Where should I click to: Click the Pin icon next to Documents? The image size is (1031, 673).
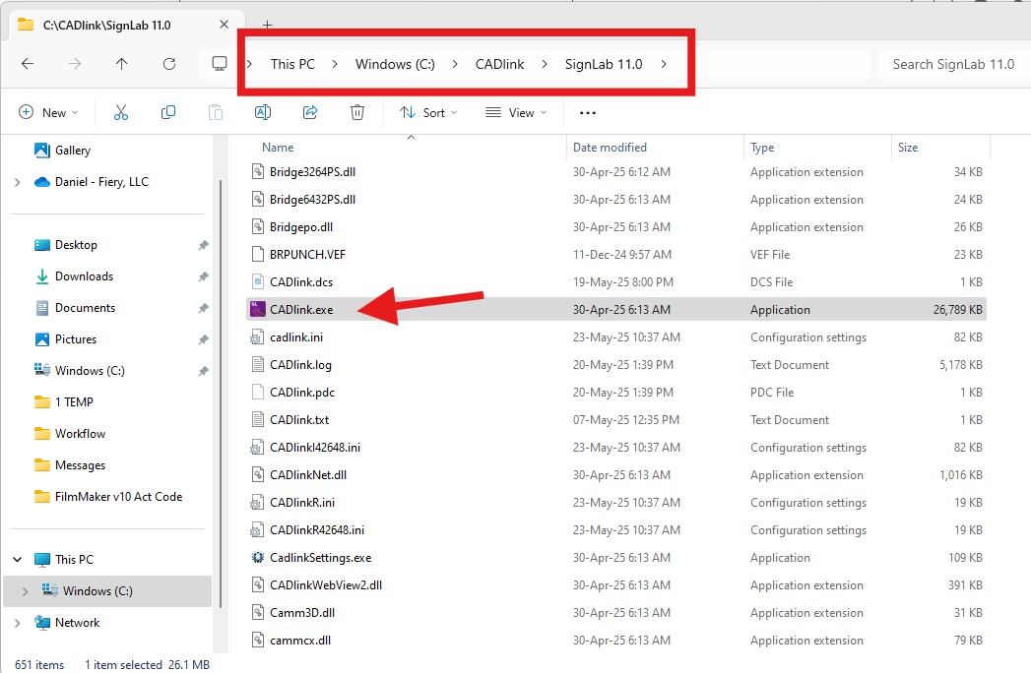pyautogui.click(x=203, y=308)
